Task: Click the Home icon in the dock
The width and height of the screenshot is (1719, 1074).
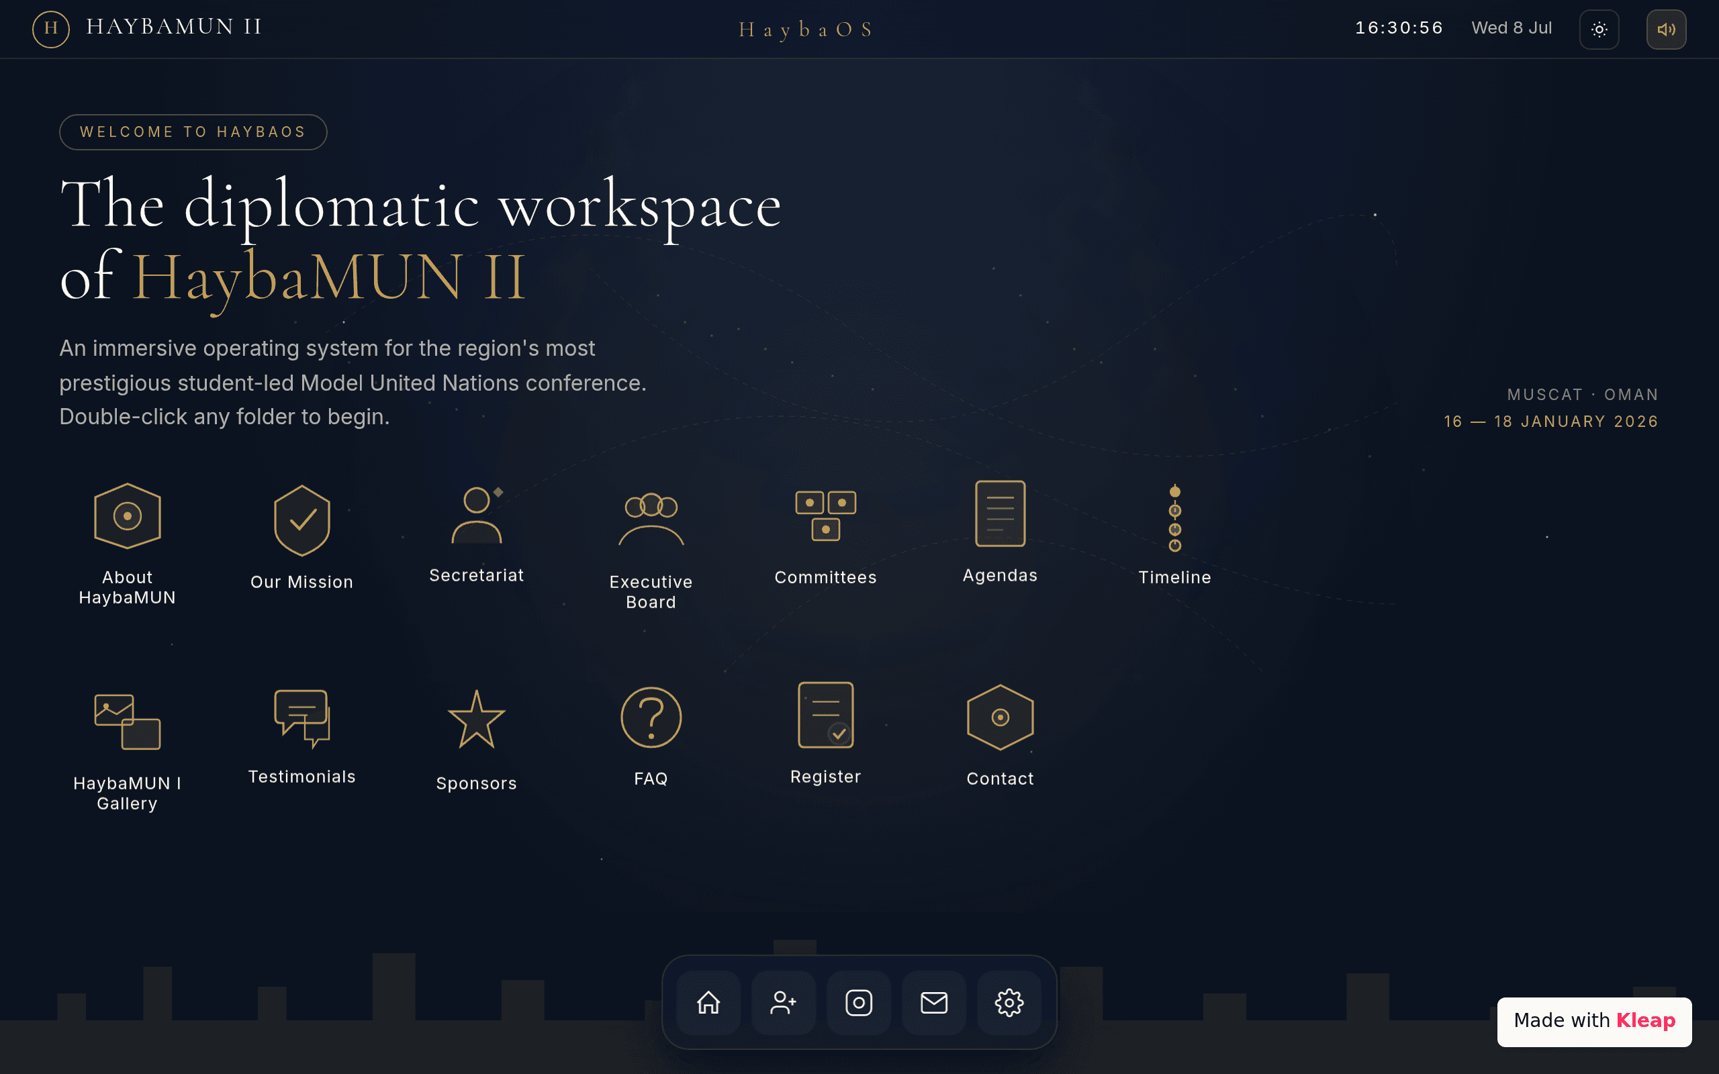Action: tap(708, 1003)
